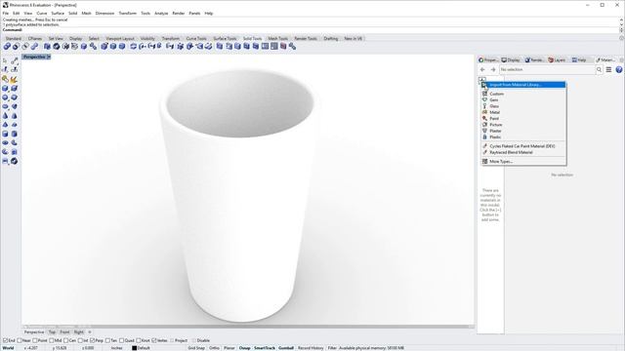Select Paint material type

494,119
